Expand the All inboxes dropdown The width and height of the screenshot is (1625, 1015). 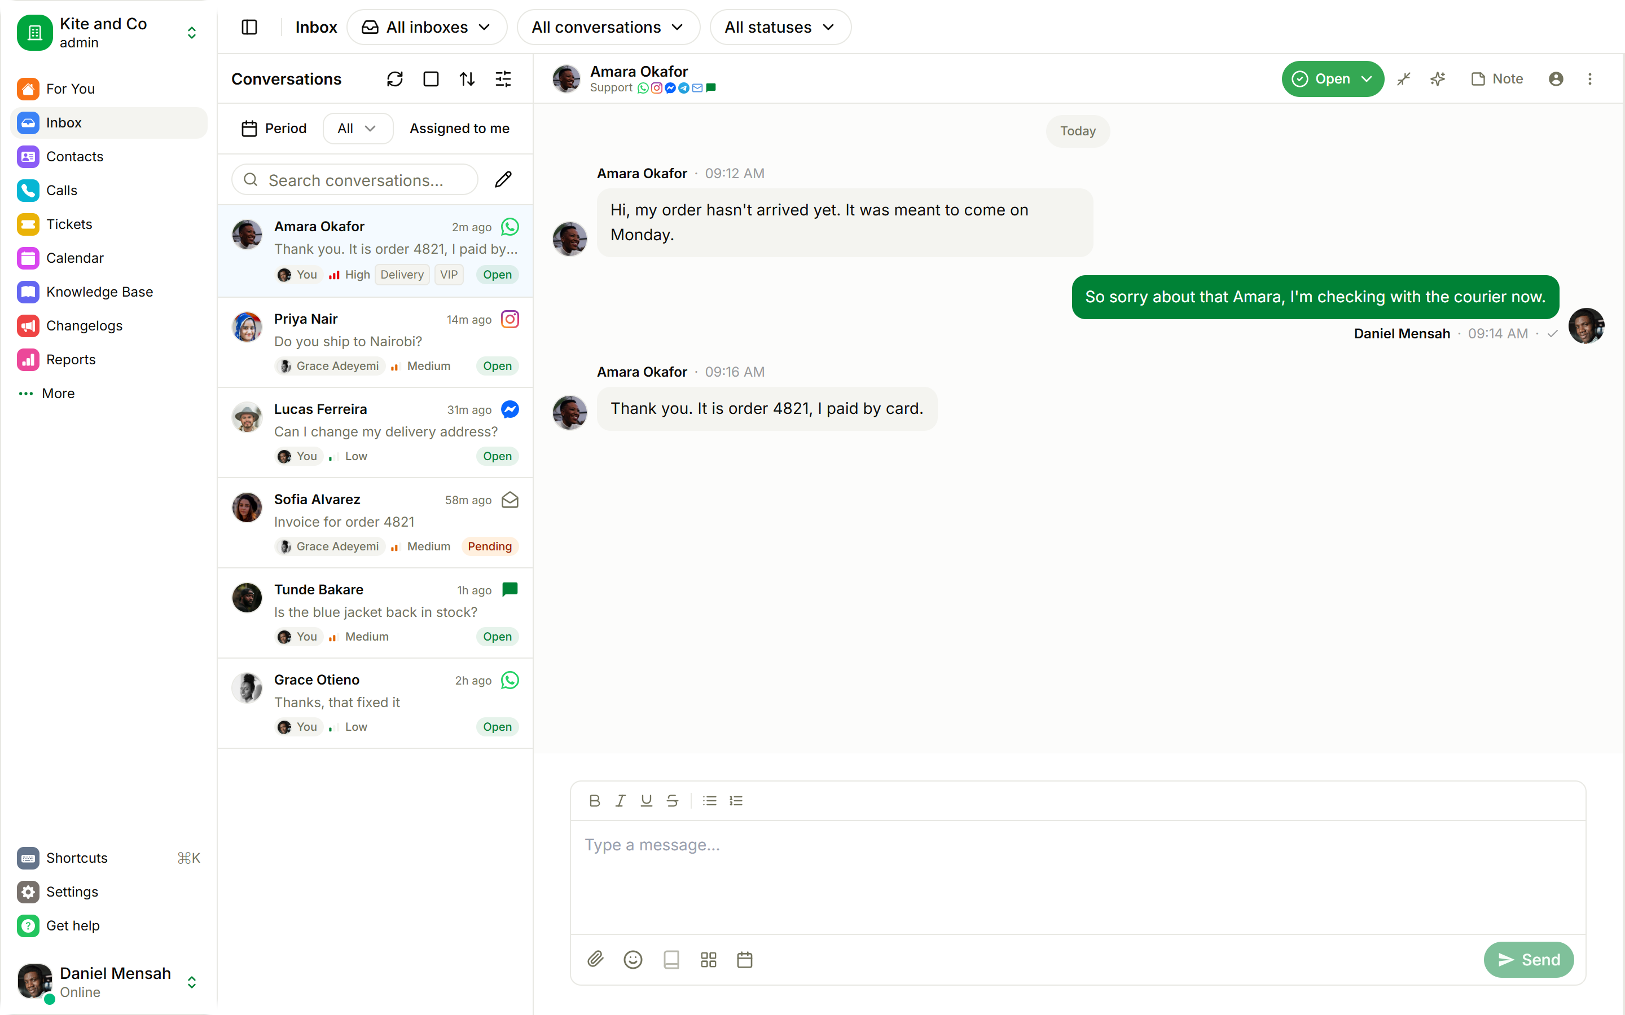427,27
